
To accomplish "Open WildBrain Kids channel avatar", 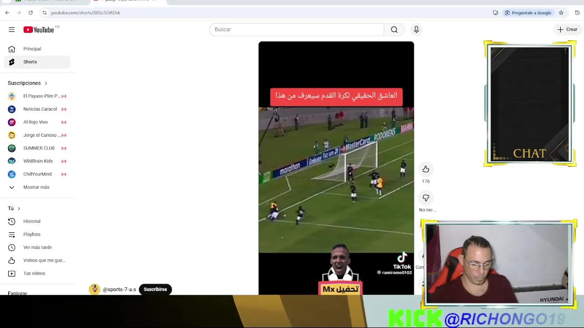I will tap(12, 161).
